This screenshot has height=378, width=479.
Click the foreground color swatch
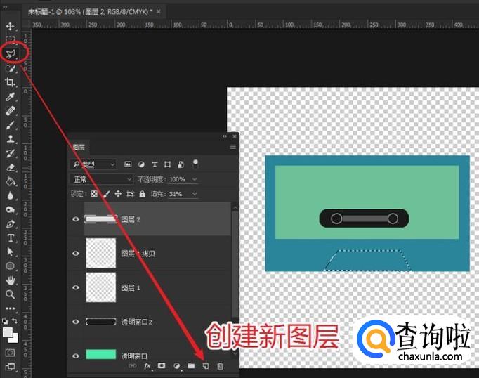(x=8, y=332)
